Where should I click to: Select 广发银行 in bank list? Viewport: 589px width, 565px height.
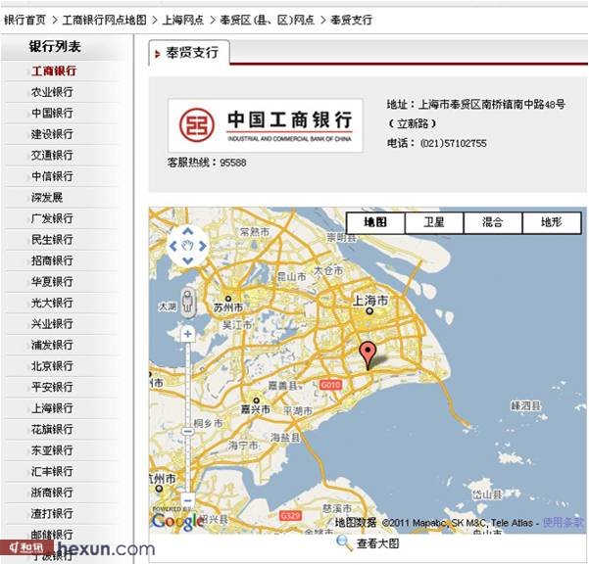click(x=52, y=218)
